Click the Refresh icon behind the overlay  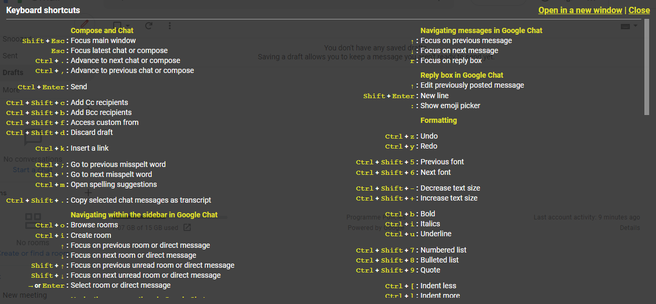pyautogui.click(x=149, y=26)
